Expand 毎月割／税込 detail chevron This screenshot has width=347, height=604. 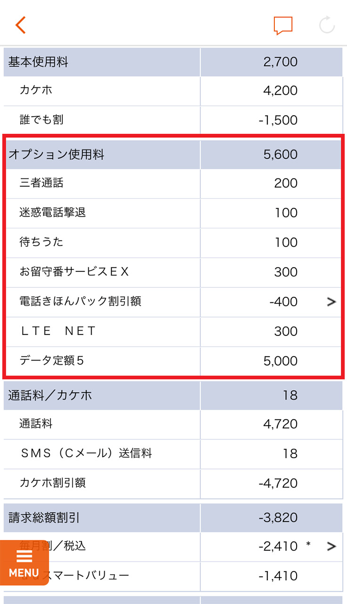click(x=331, y=546)
